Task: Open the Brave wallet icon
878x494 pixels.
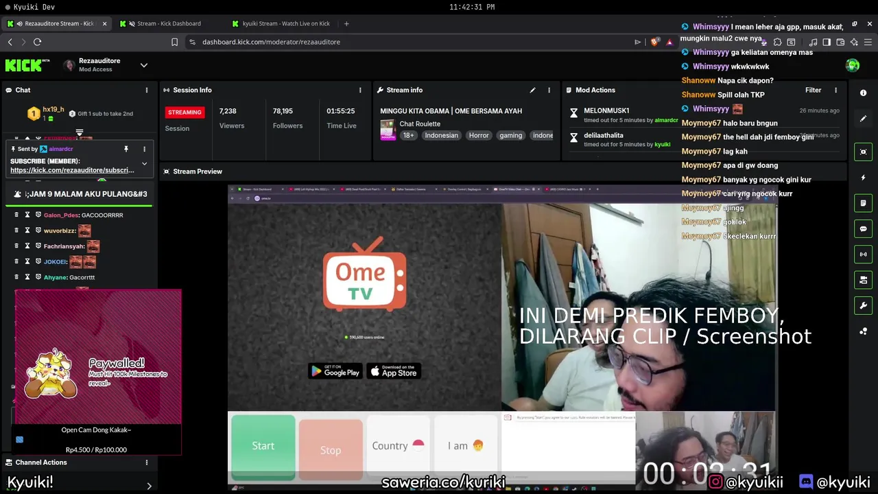Action: 840,42
